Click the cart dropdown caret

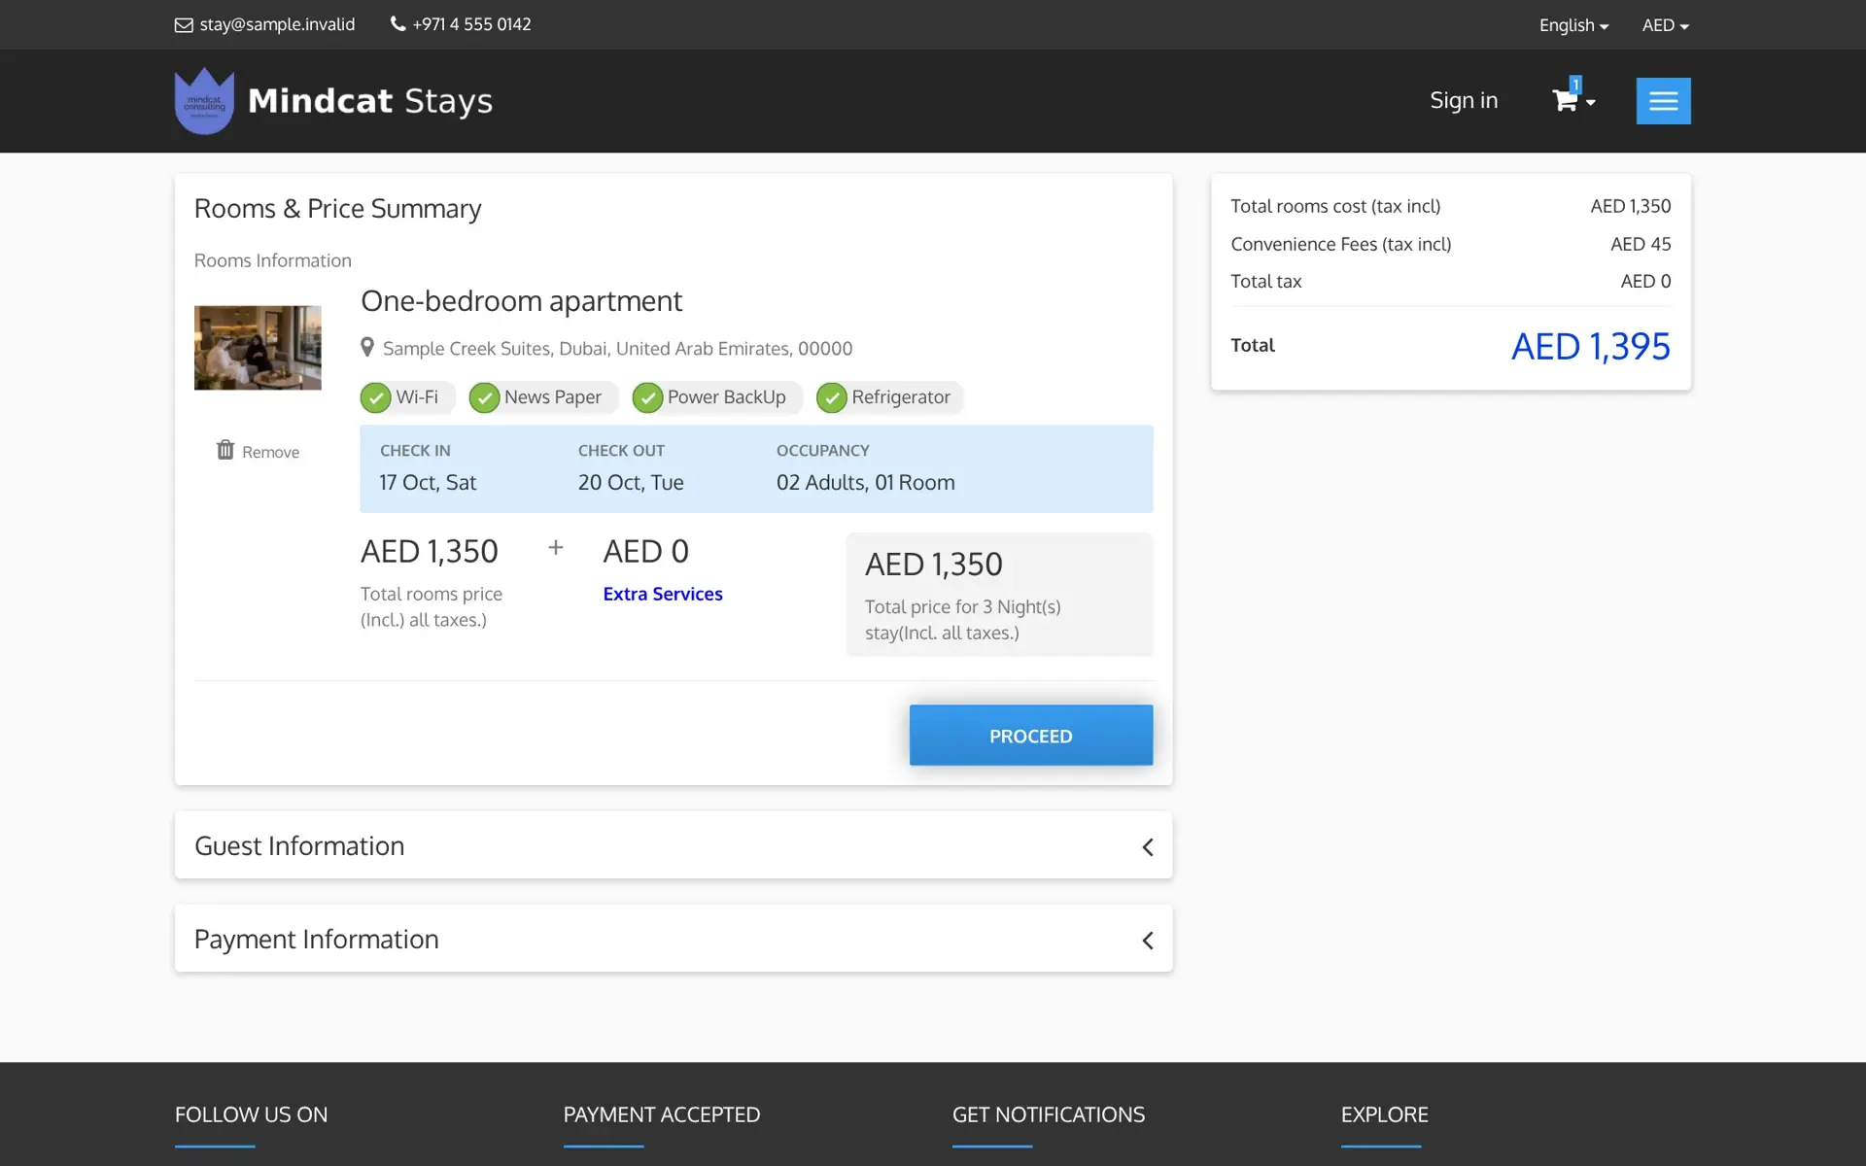pos(1590,103)
